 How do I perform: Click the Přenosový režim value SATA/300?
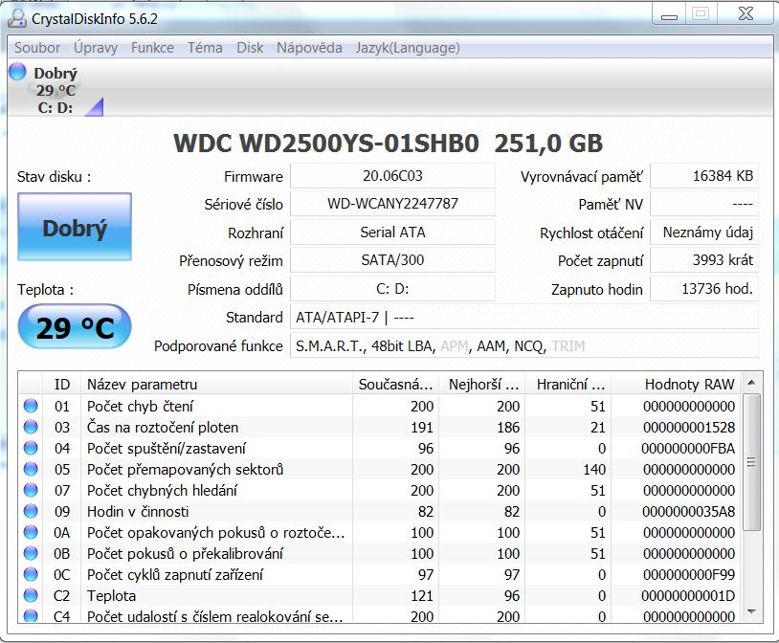(x=392, y=260)
